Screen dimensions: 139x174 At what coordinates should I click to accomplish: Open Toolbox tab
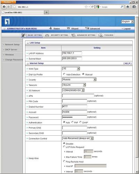click(106, 35)
